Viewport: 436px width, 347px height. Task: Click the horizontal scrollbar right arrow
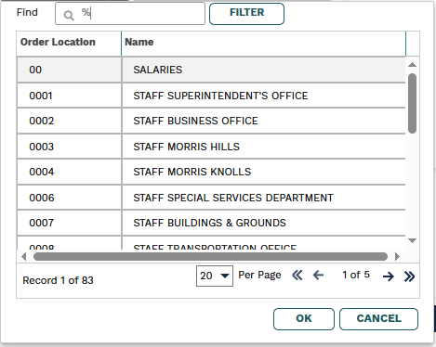397,256
